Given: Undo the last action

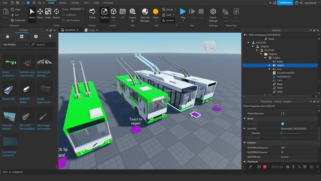Looking at the screenshot, I should point(39,3).
